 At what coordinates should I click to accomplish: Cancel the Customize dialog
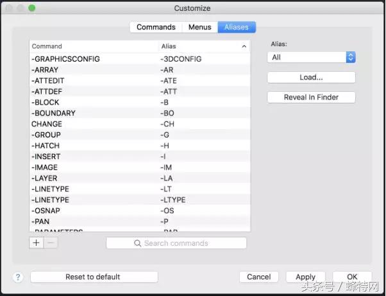pyautogui.click(x=259, y=277)
